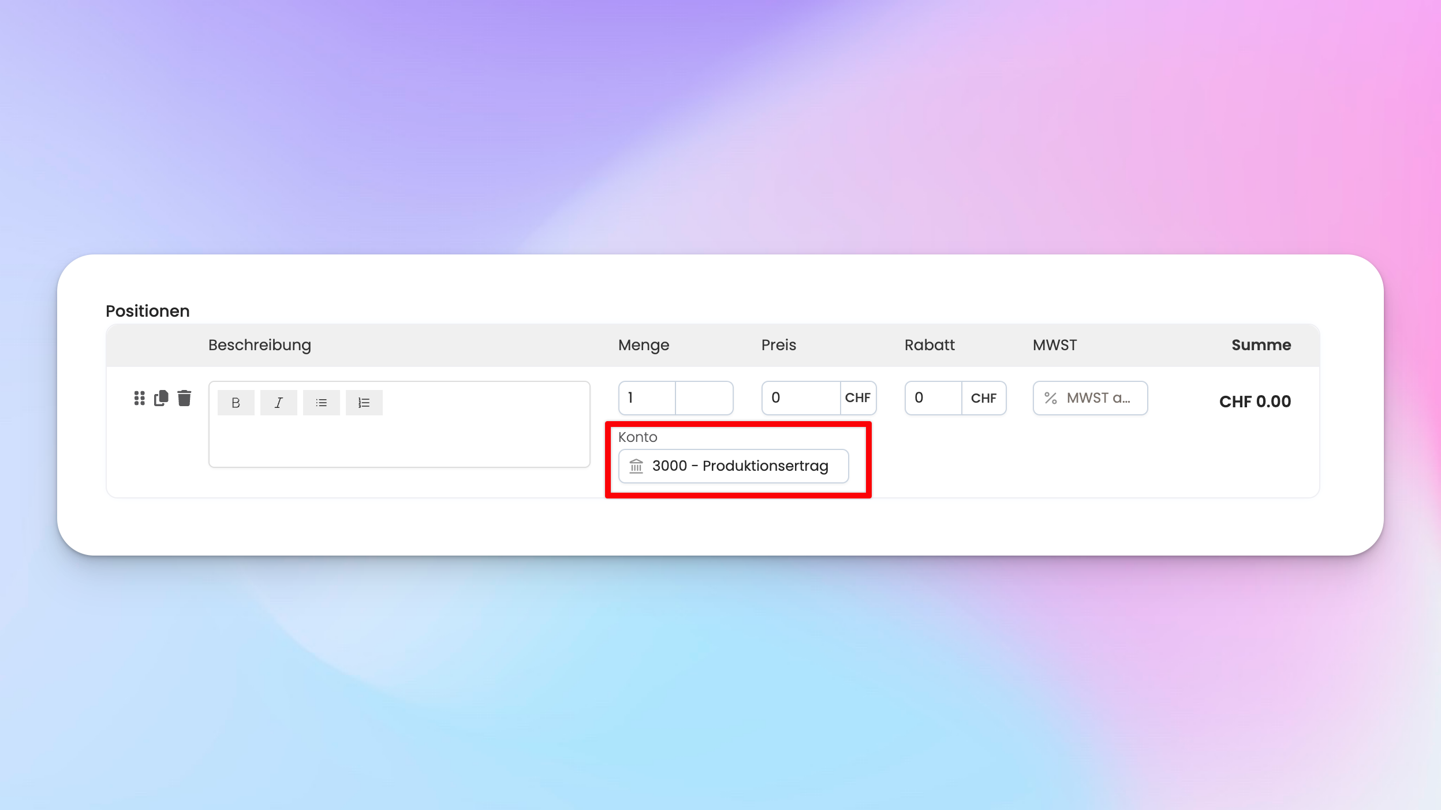
Task: Delete the position using the trash icon
Action: coord(184,398)
